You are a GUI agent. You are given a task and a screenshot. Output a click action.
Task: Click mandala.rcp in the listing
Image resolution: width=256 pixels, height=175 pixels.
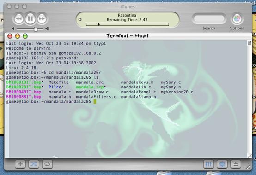pyautogui.click(x=90, y=87)
